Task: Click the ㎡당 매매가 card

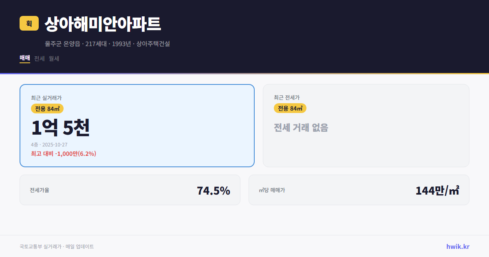Action: coord(359,190)
